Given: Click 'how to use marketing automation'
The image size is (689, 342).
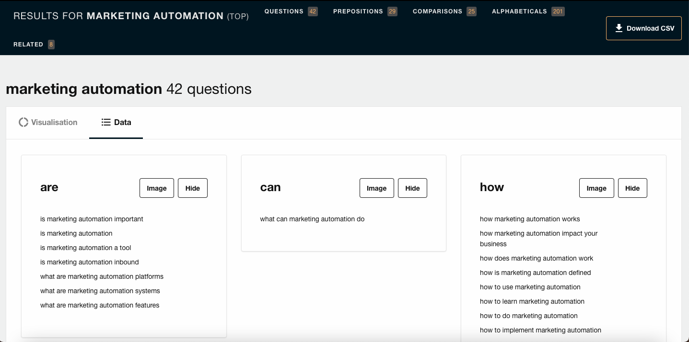Looking at the screenshot, I should 530,287.
